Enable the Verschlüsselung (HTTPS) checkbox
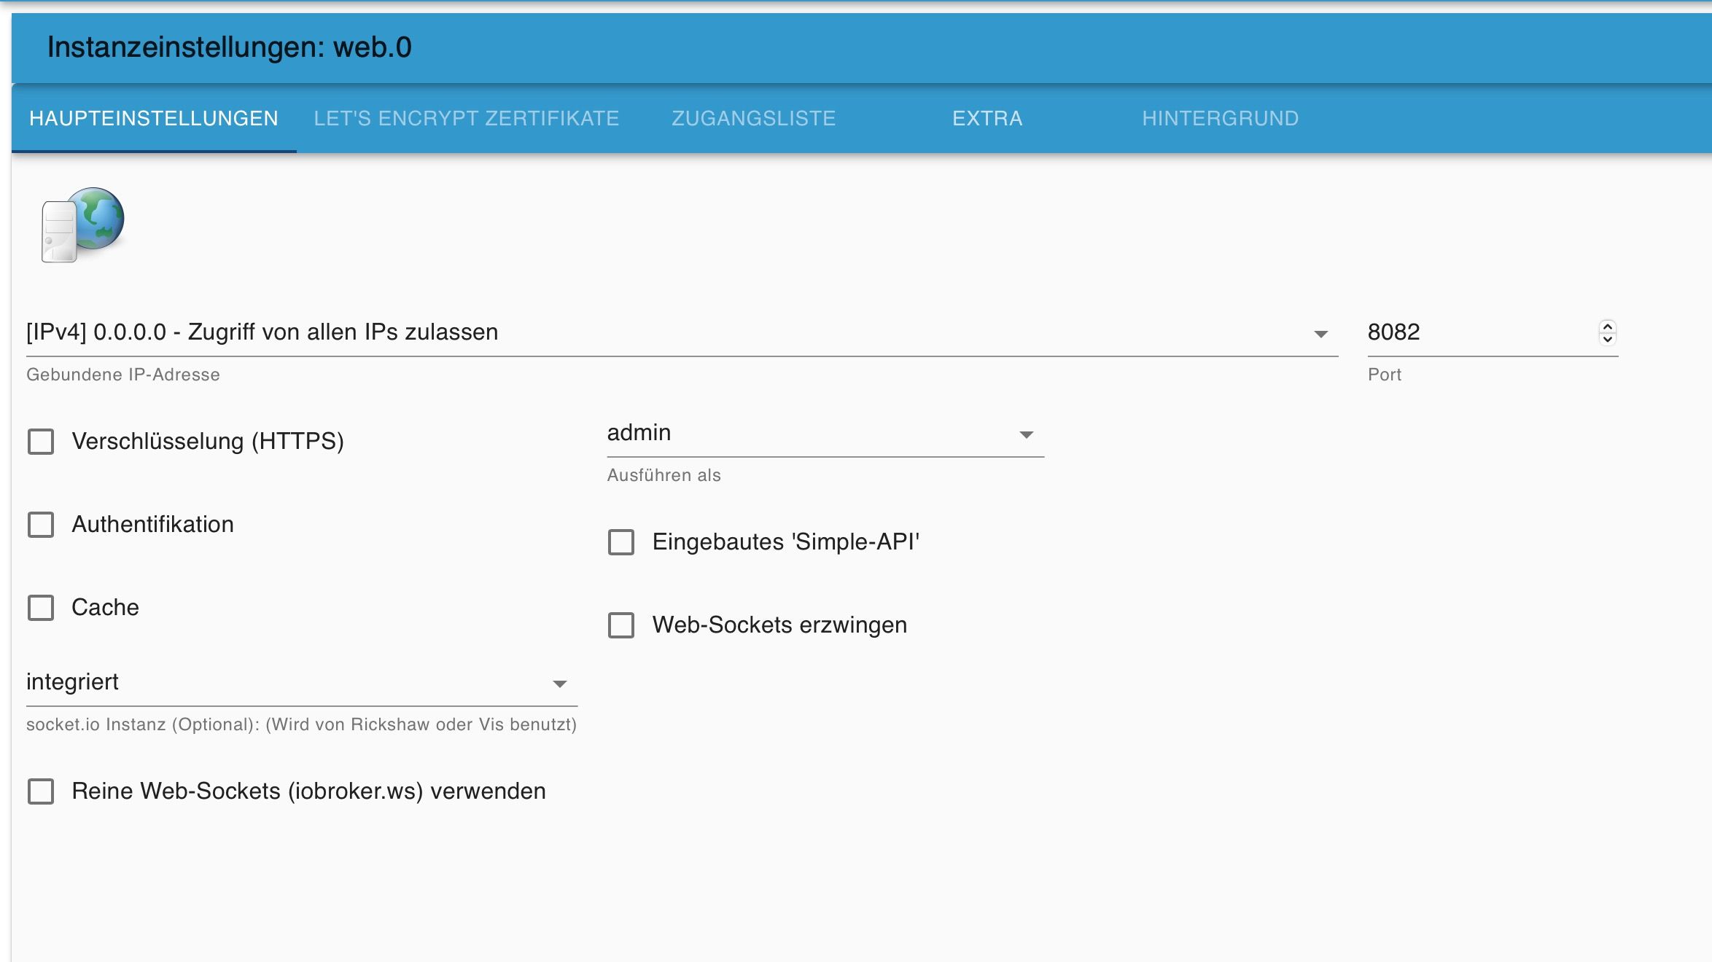The image size is (1712, 962). tap(41, 442)
